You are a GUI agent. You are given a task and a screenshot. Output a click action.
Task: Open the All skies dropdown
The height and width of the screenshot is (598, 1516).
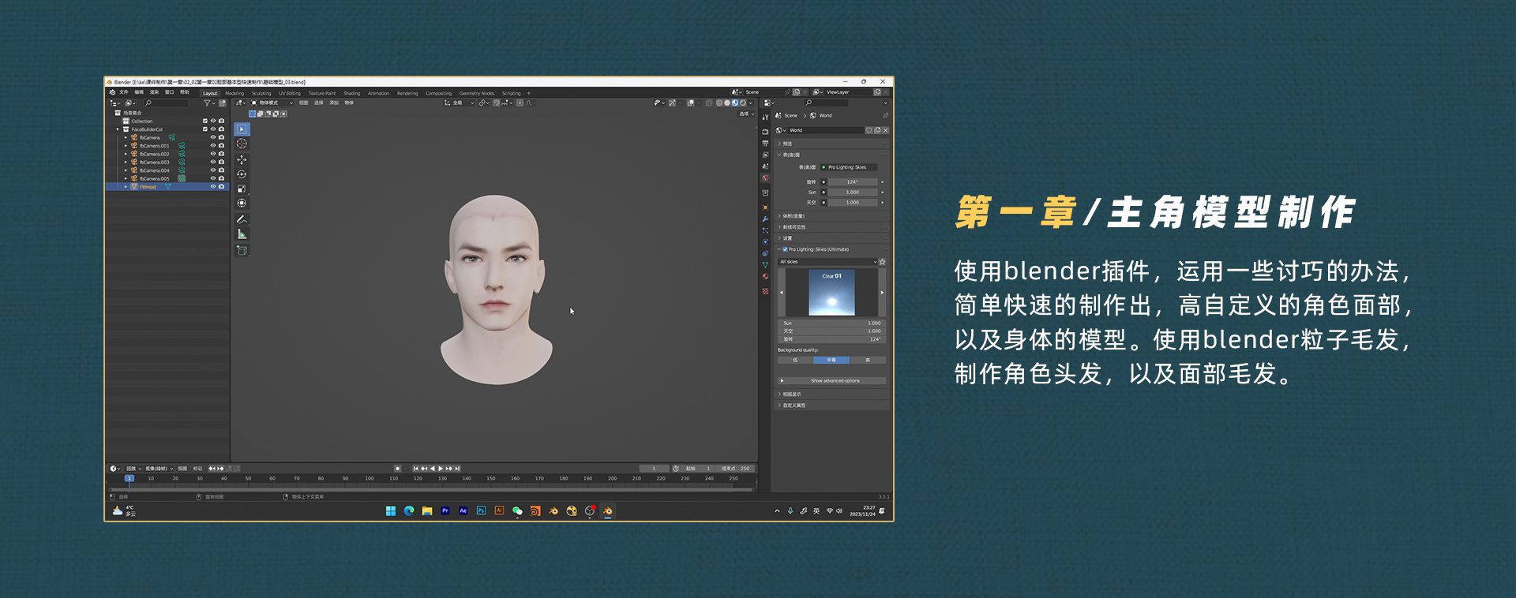tap(827, 262)
